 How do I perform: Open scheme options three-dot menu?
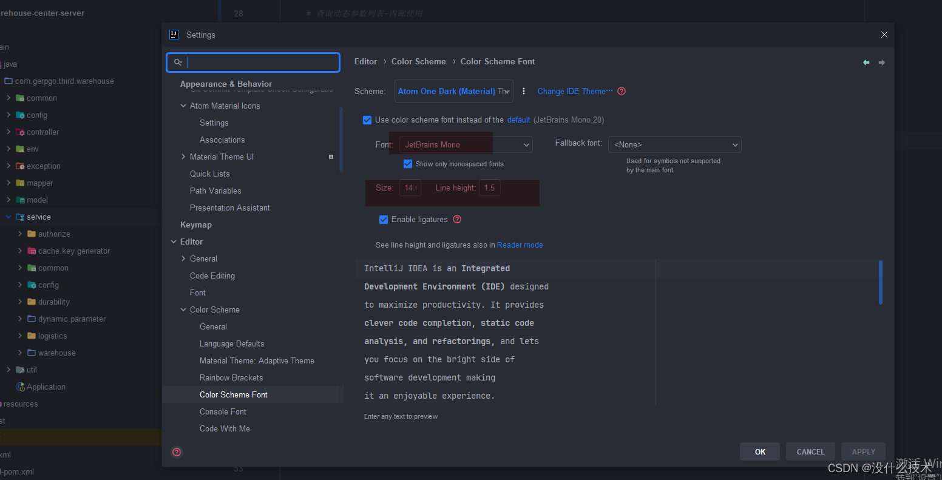click(524, 91)
